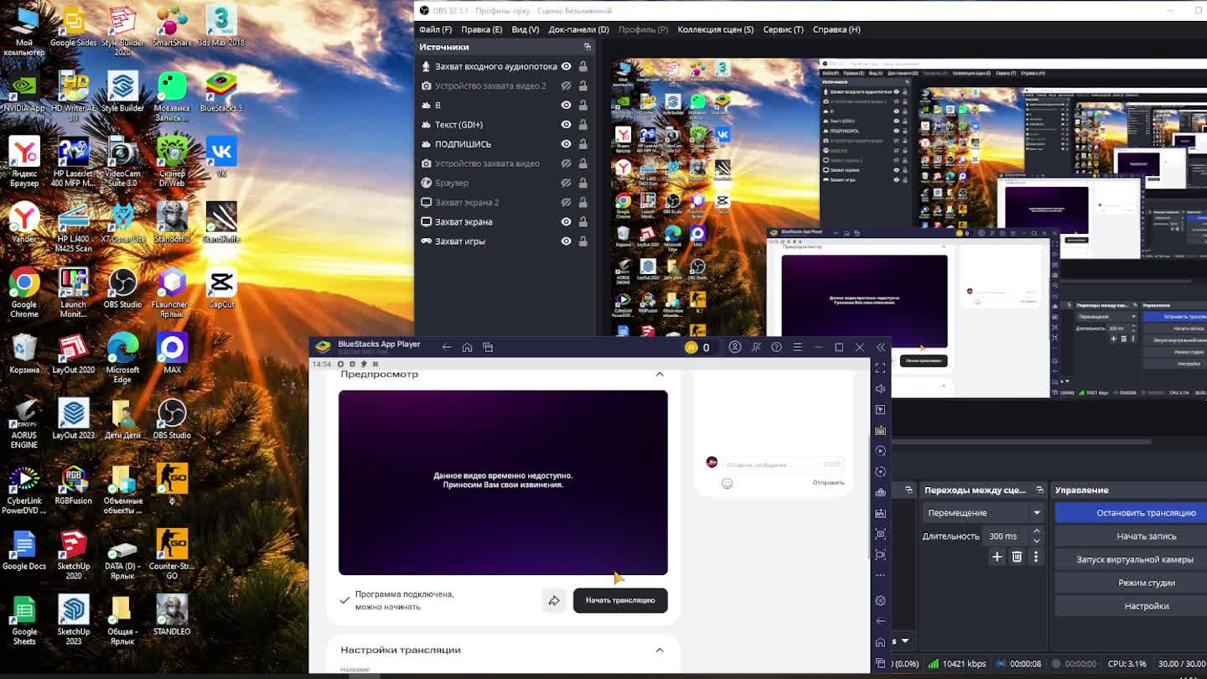Image resolution: width=1207 pixels, height=679 pixels.
Task: Open the BlueStacks 5 desktop shortcut
Action: [221, 92]
